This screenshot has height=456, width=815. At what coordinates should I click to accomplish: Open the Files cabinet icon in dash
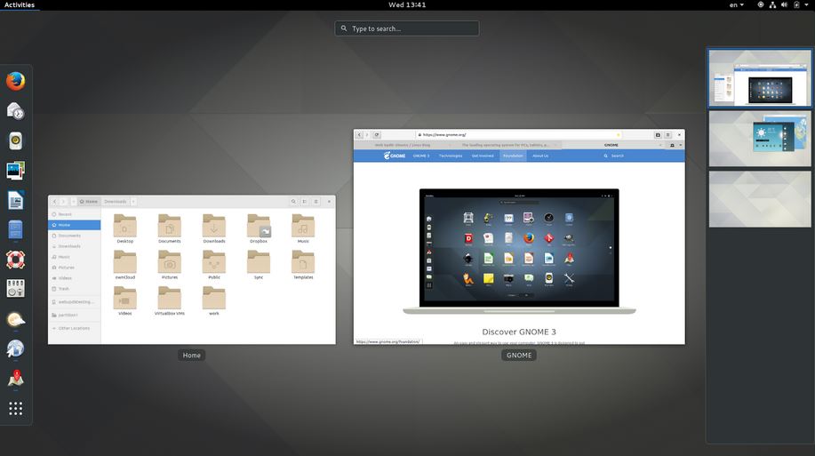(x=16, y=230)
